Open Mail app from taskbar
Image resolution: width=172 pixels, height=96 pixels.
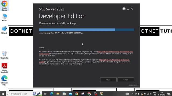pyautogui.click(x=70, y=94)
